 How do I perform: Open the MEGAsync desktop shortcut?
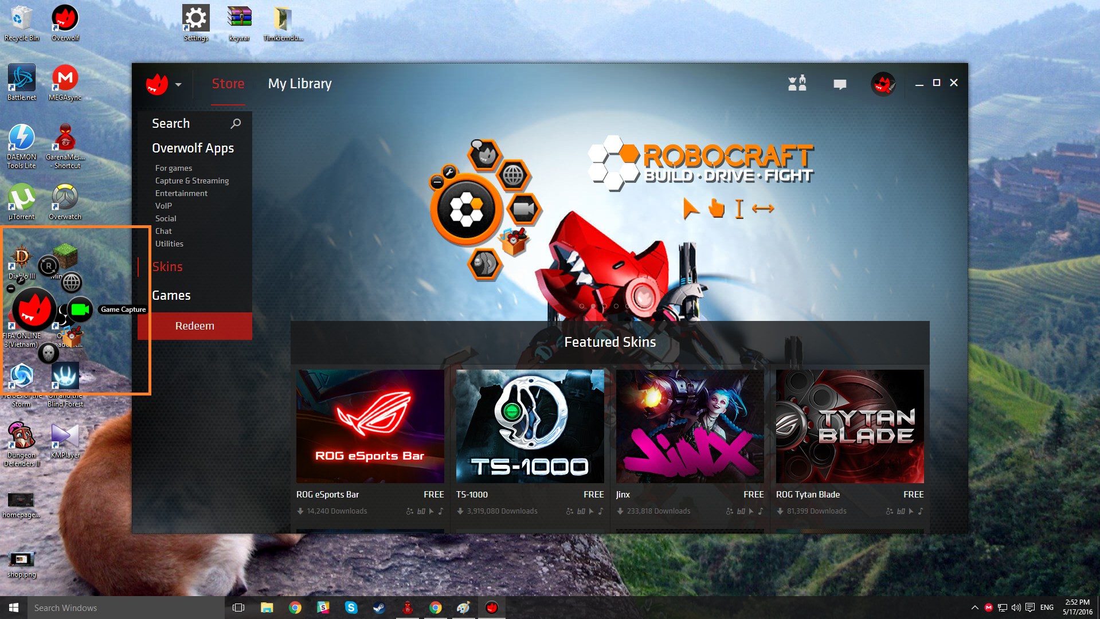pos(65,83)
